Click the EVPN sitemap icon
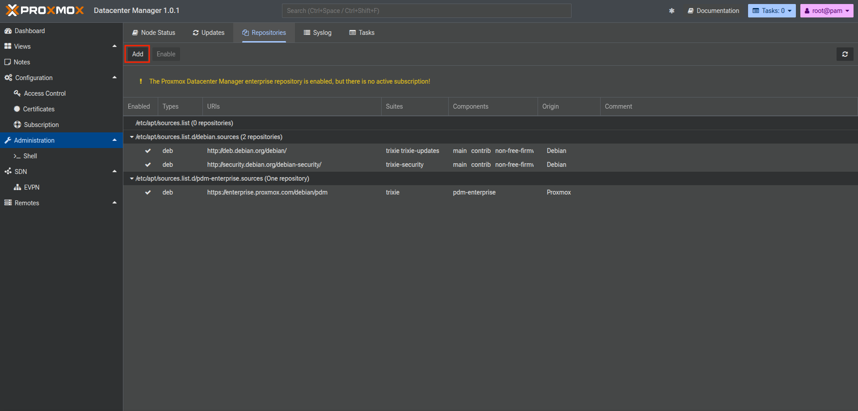 tap(17, 187)
